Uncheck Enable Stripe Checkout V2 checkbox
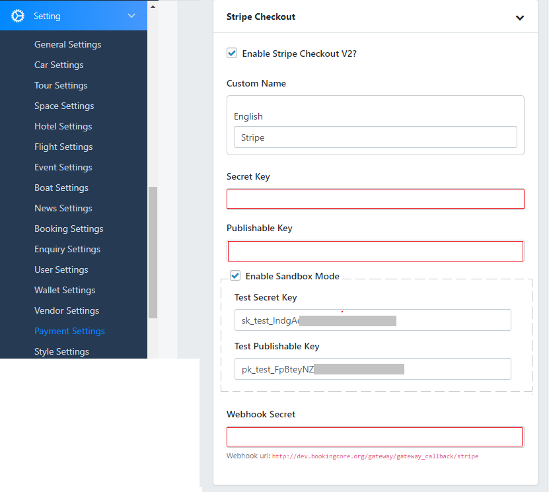This screenshot has width=549, height=492. click(232, 53)
